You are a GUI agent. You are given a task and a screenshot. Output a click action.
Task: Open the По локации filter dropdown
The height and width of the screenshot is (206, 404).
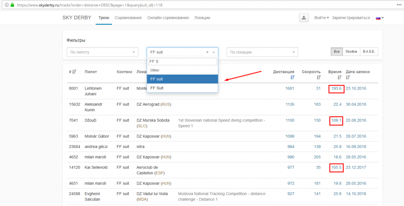[262, 52]
